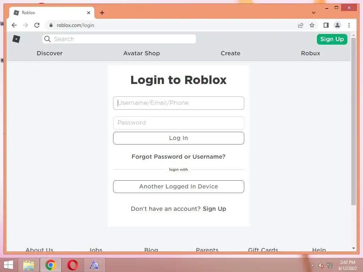The image size is (363, 272).
Task: Click the browser forward arrow
Action: coord(26,25)
